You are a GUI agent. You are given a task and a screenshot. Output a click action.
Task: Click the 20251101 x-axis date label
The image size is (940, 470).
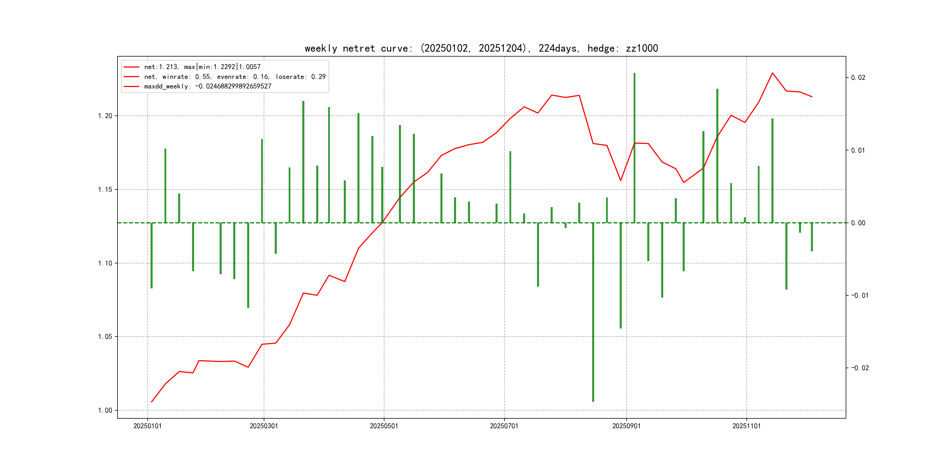coord(746,426)
